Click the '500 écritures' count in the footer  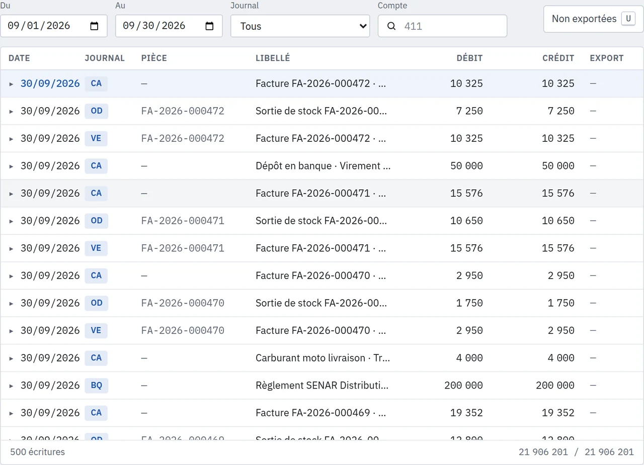(x=38, y=452)
